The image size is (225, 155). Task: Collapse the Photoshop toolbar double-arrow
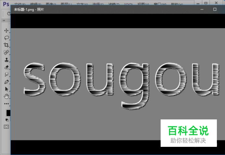pos(4,21)
